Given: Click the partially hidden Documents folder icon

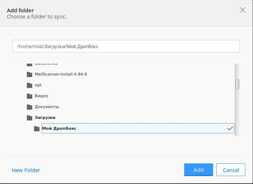Looking at the screenshot, I should click(29, 64).
